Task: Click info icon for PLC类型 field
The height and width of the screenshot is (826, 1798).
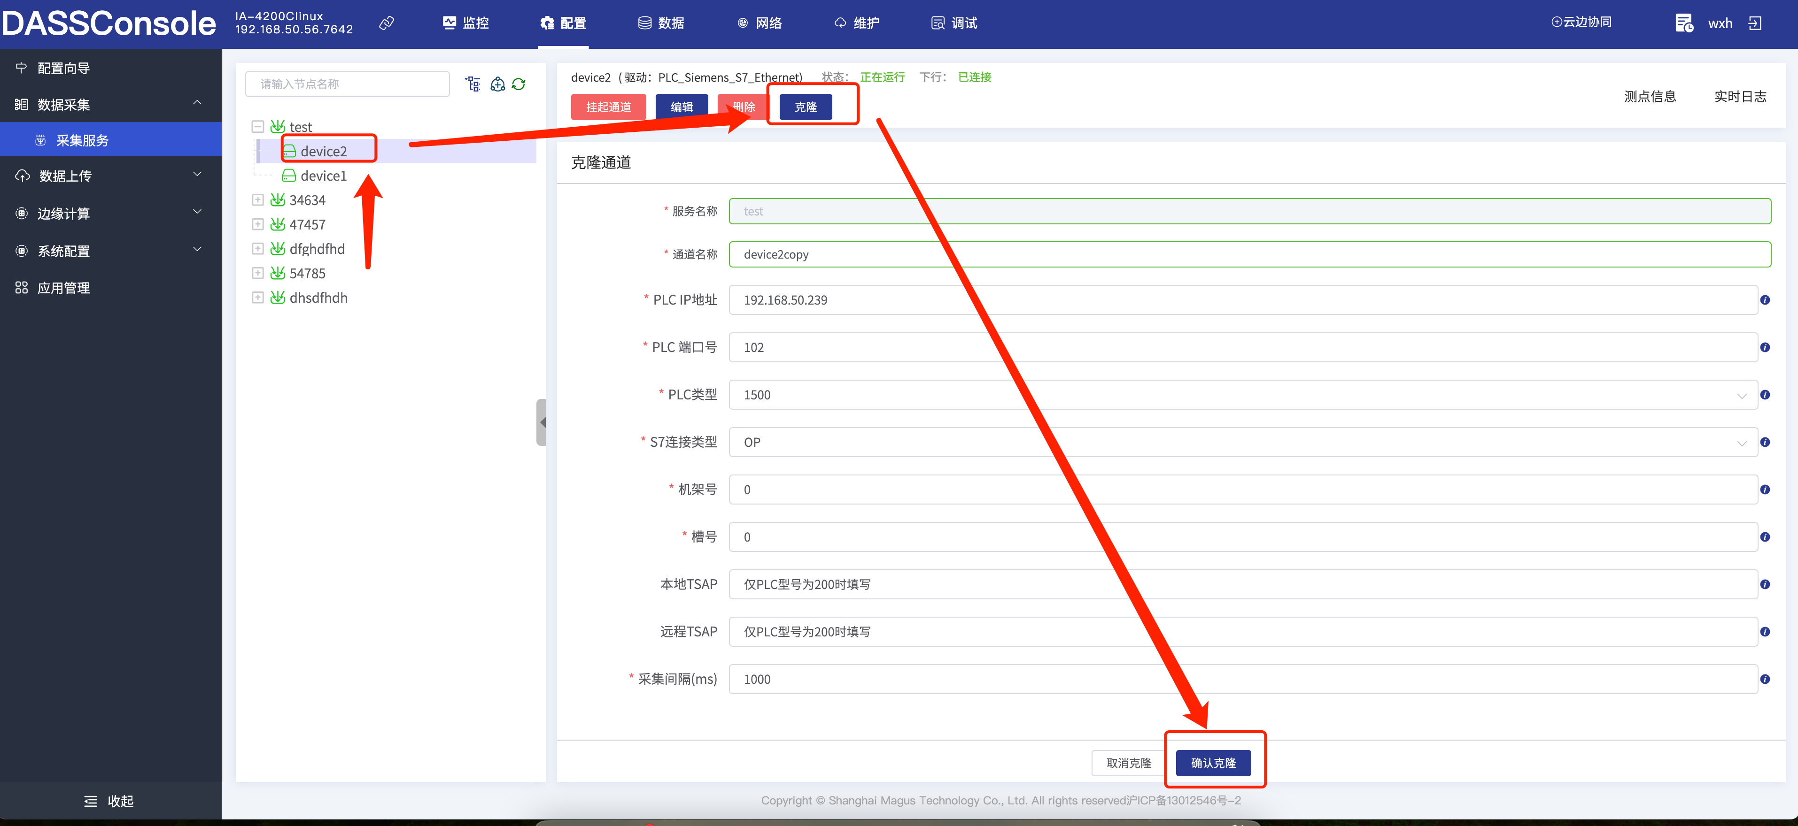Action: point(1765,395)
